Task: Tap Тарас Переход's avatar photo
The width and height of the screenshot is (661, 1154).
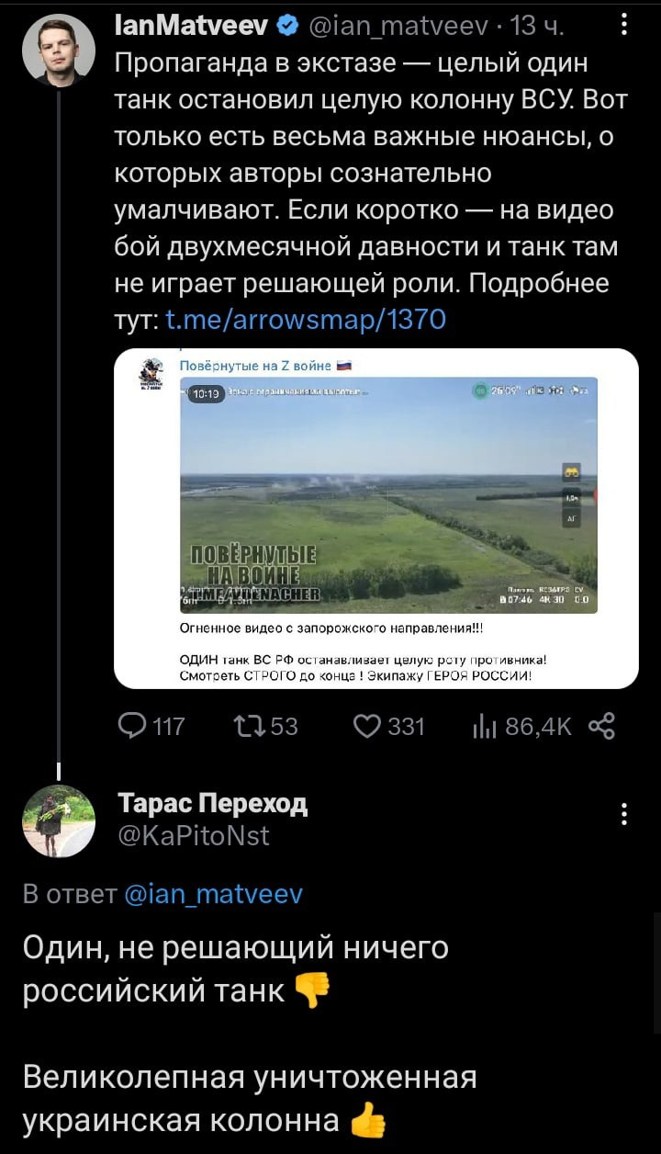Action: pos(58,820)
